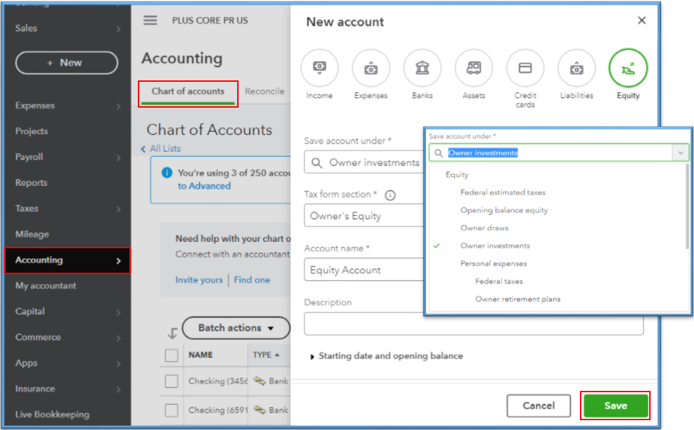Tick the checkbox for Checking (6591 row
This screenshot has height=430, width=694.
pos(171,410)
